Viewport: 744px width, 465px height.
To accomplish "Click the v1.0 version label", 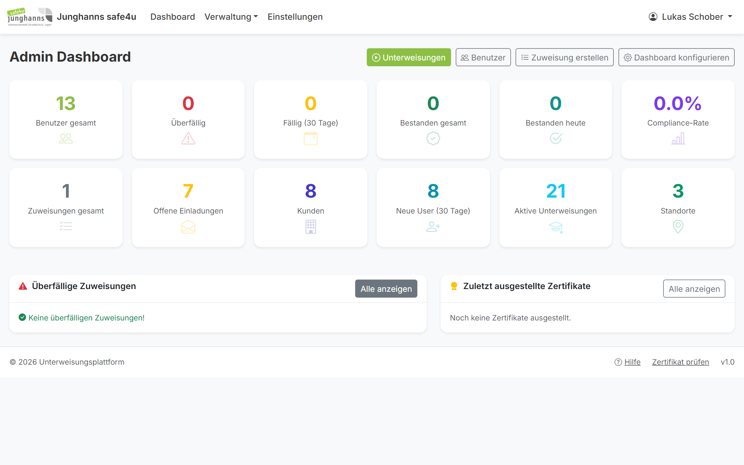I will point(727,362).
